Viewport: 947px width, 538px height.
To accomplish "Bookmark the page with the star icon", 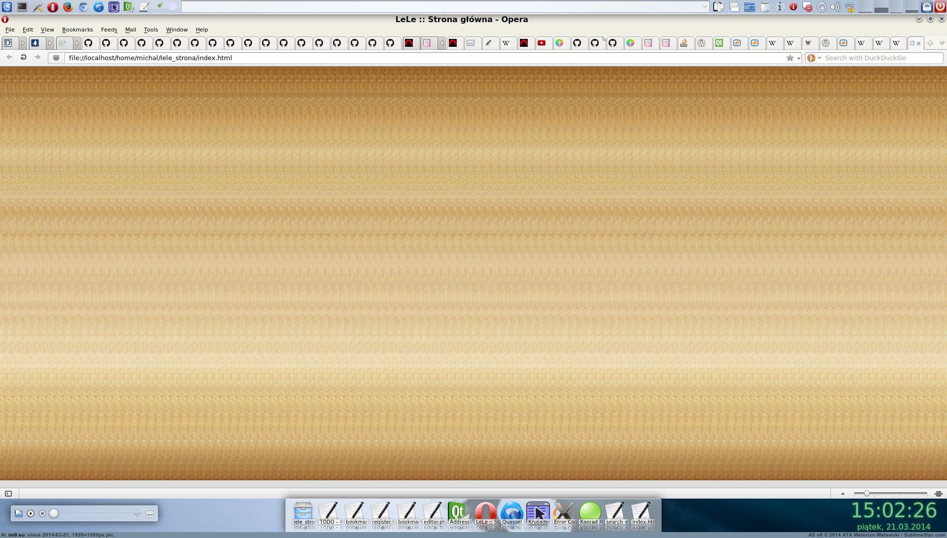I will (x=790, y=58).
